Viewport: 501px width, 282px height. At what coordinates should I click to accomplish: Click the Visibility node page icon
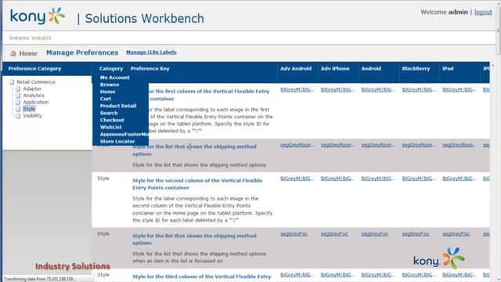[18, 116]
